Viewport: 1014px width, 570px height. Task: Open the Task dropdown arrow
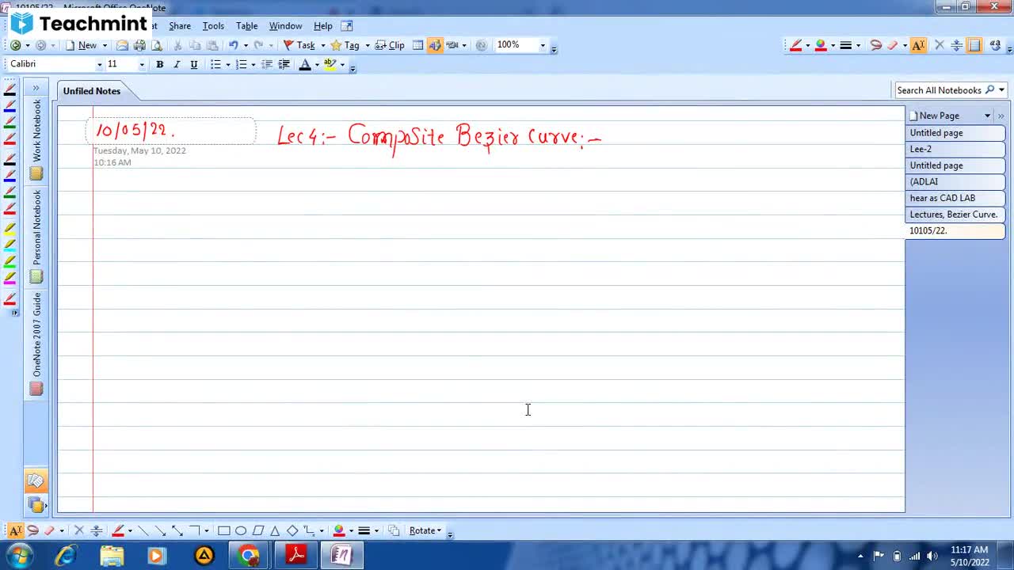[322, 45]
